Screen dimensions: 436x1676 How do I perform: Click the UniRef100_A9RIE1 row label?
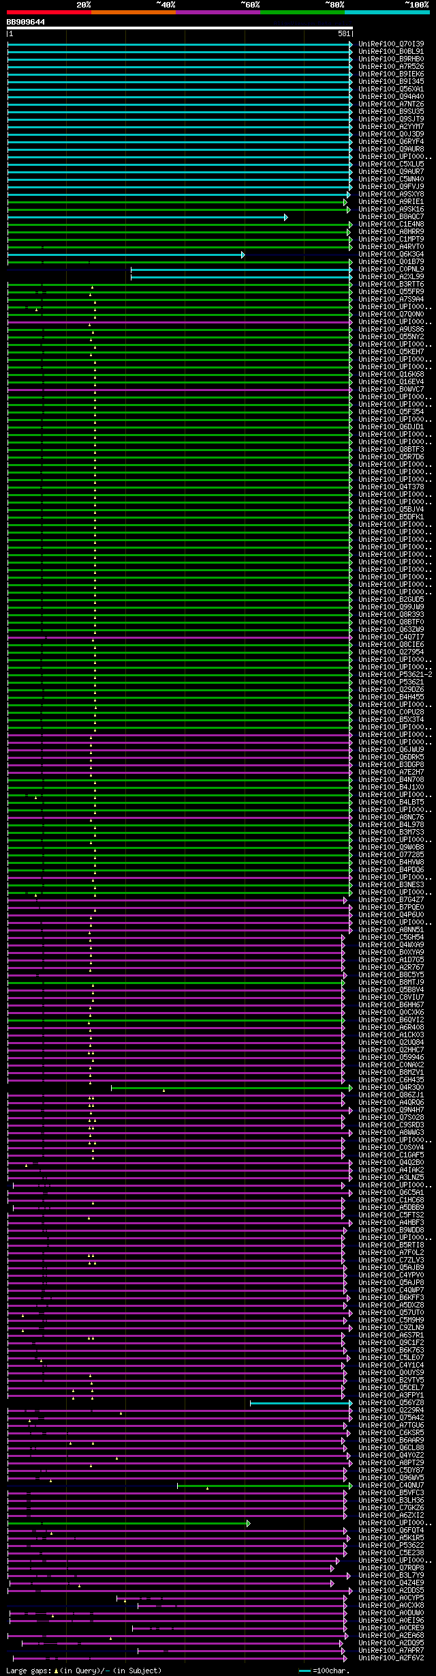(391, 201)
